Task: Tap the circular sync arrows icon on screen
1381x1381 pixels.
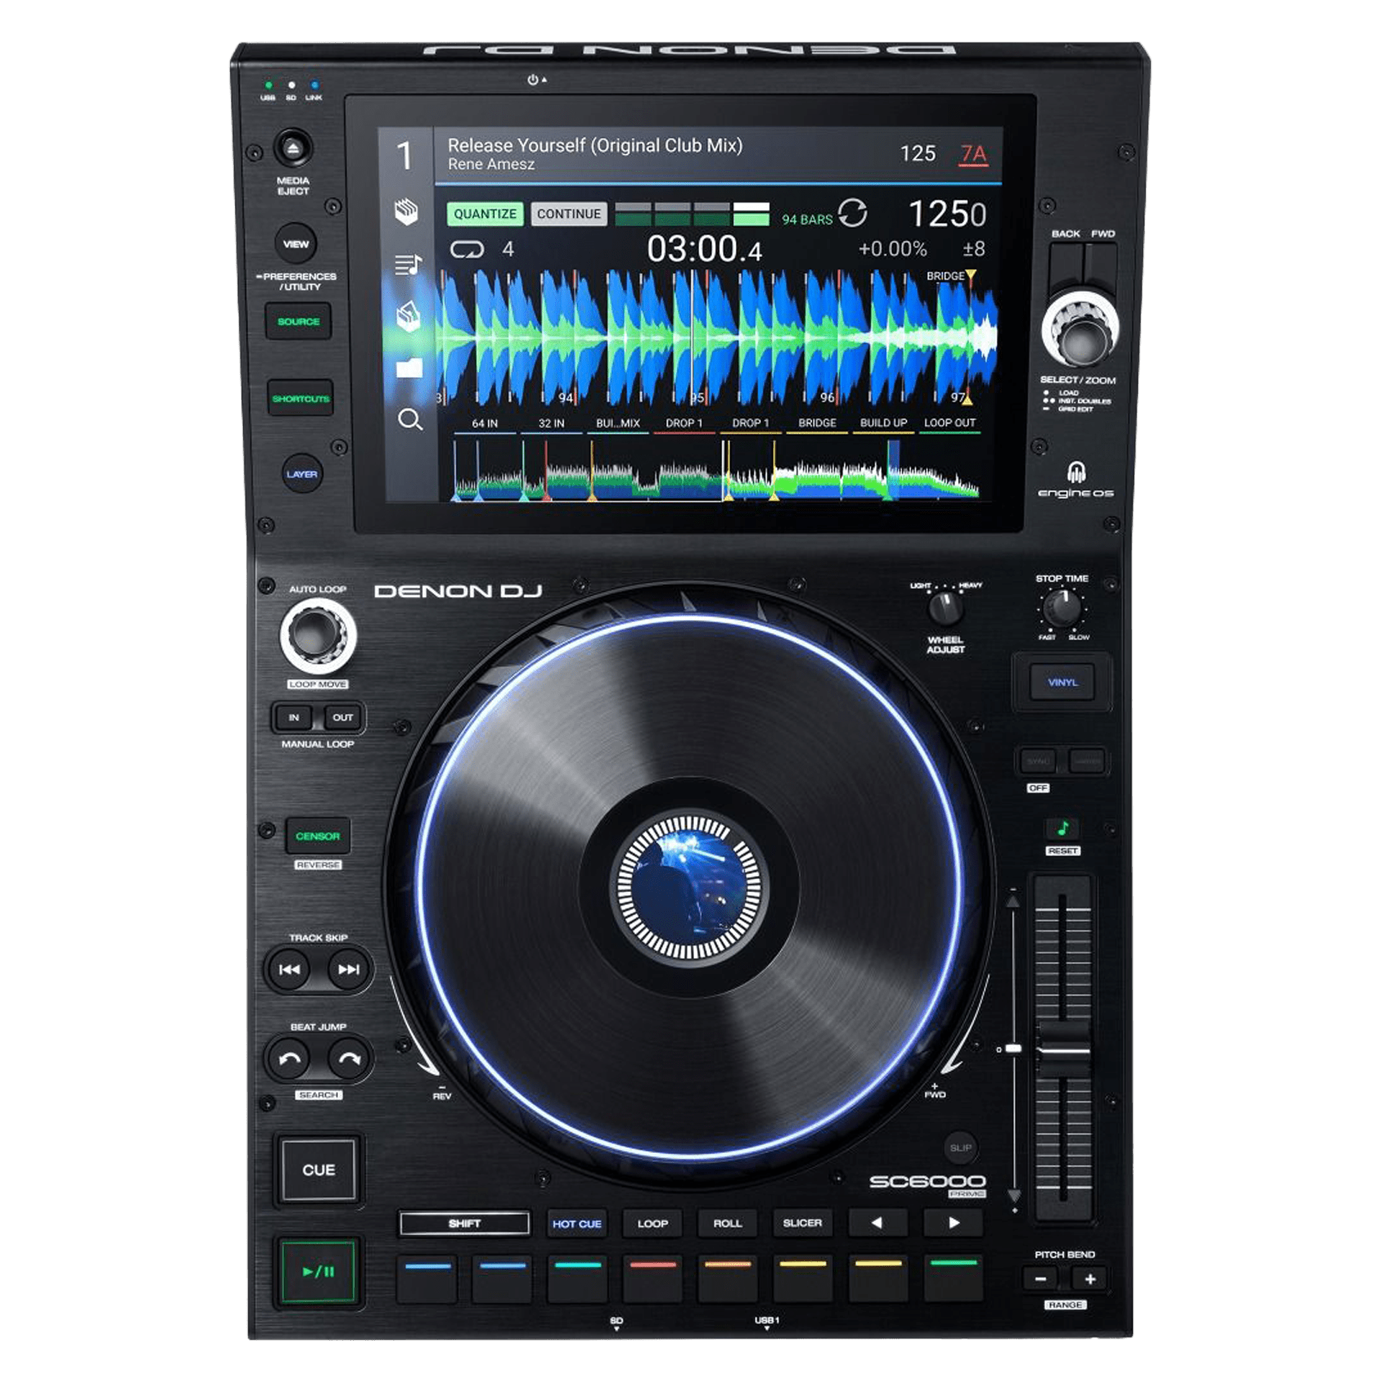Action: (852, 213)
